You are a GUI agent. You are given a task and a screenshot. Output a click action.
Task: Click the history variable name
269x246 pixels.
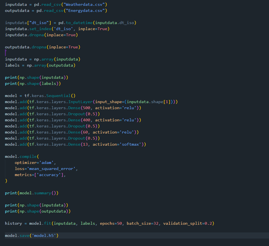click(13, 224)
